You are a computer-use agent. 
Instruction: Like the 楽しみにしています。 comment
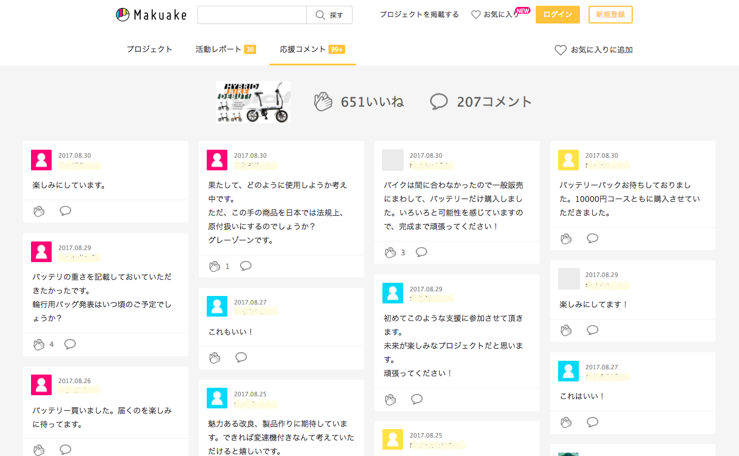pyautogui.click(x=38, y=211)
